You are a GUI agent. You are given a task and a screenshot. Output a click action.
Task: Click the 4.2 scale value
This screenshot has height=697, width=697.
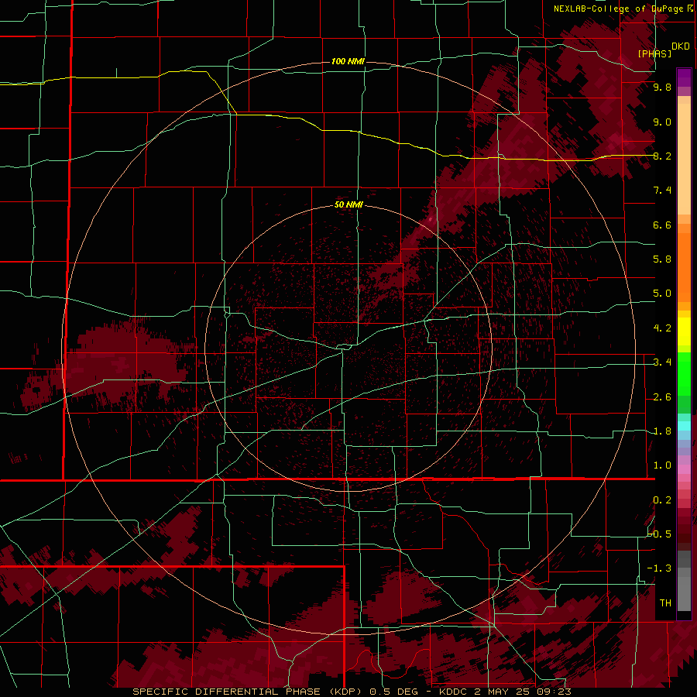point(662,328)
